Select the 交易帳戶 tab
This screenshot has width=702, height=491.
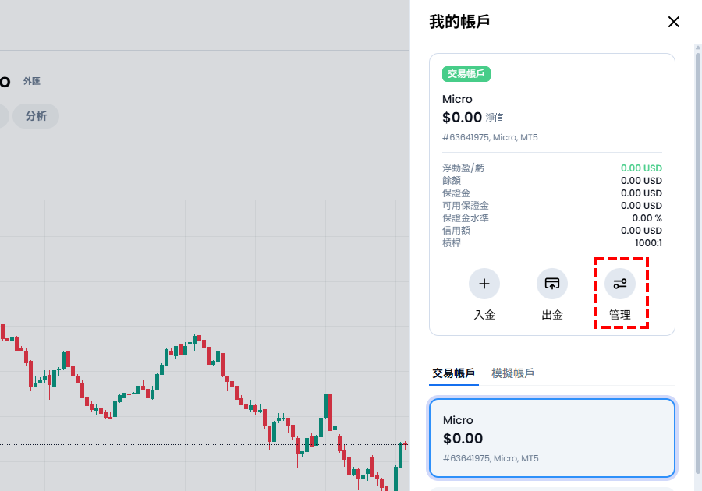point(453,373)
